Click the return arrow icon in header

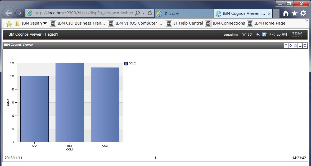click(258, 34)
